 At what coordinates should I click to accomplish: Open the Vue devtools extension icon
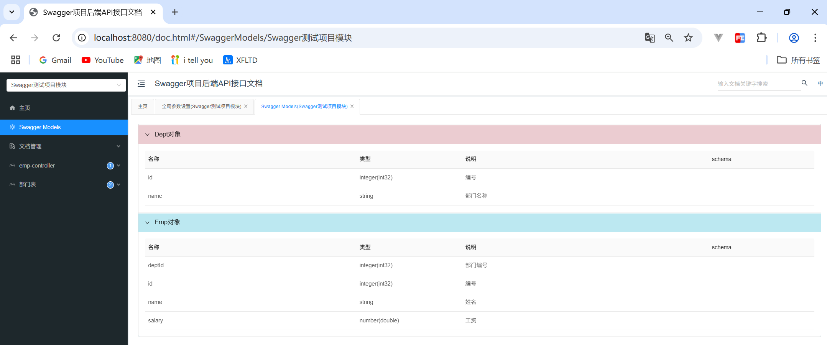click(718, 38)
